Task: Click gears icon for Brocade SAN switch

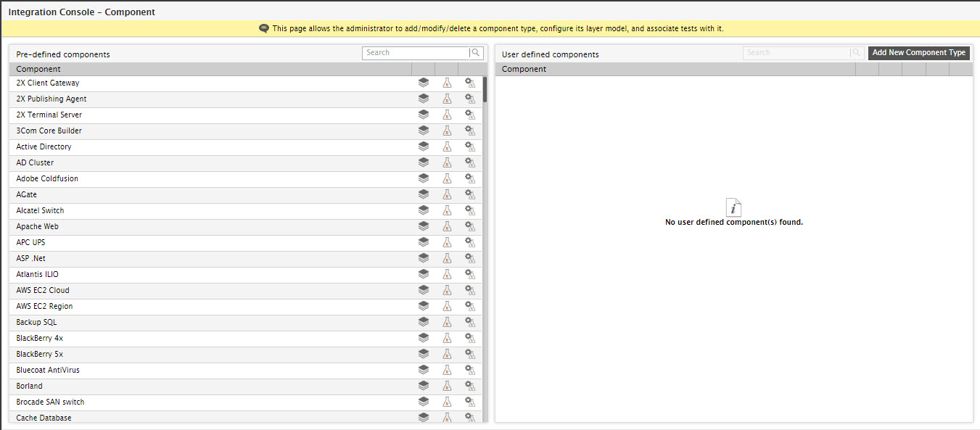Action: 470,402
